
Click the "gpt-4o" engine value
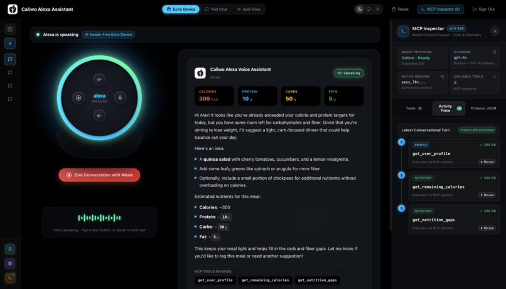(460, 57)
